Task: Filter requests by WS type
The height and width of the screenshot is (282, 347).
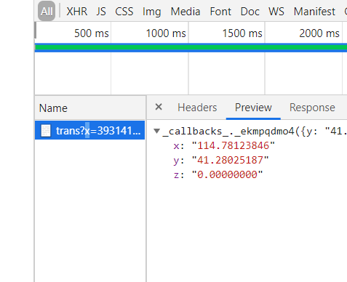Action: pyautogui.click(x=276, y=12)
